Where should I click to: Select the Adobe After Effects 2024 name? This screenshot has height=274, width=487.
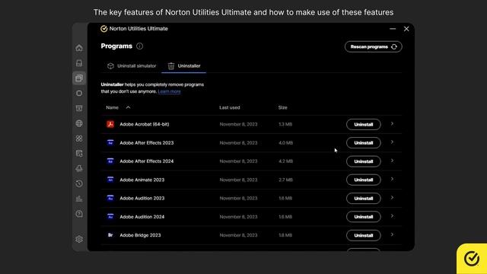pos(147,161)
